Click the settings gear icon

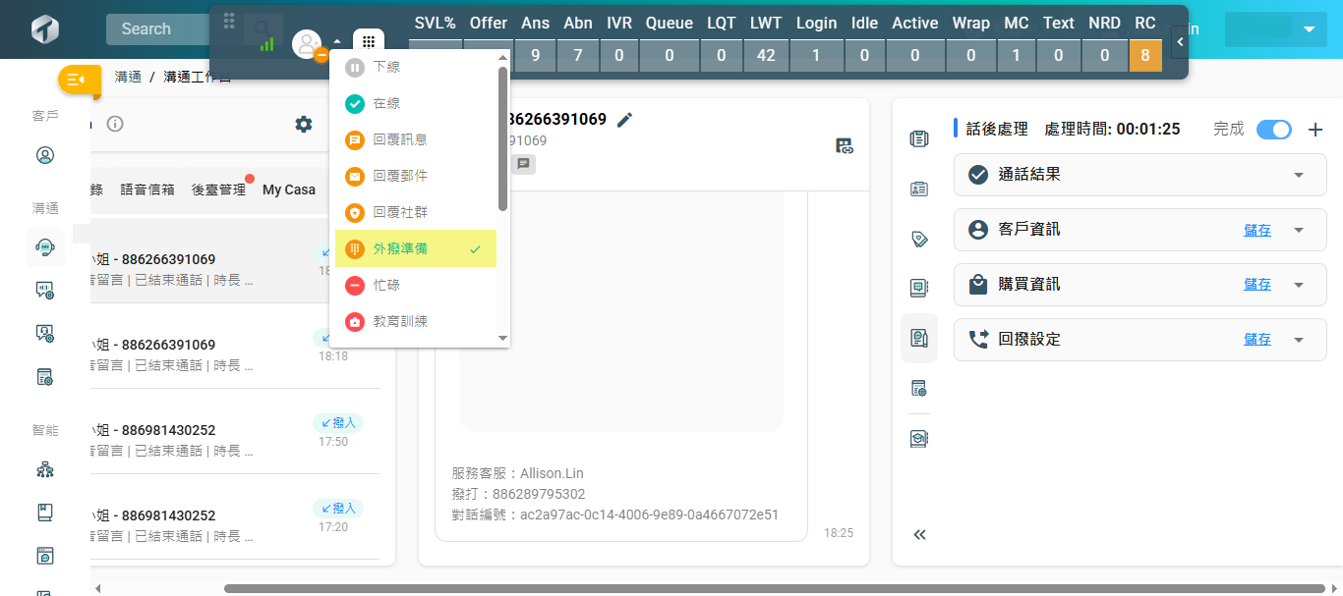[304, 124]
